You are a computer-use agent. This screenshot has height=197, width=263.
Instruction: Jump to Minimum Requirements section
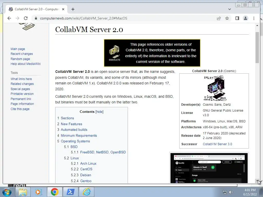79,135
